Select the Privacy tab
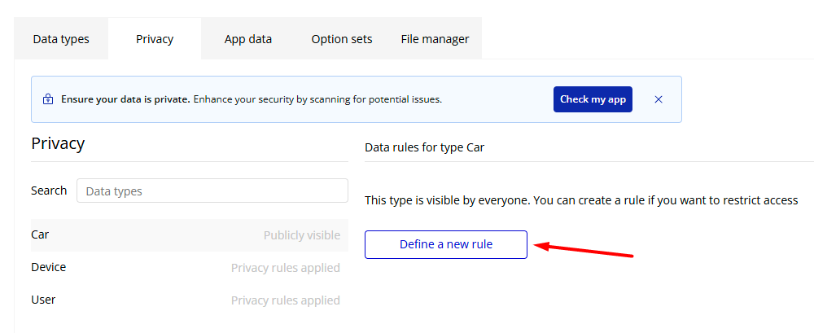 (x=155, y=39)
